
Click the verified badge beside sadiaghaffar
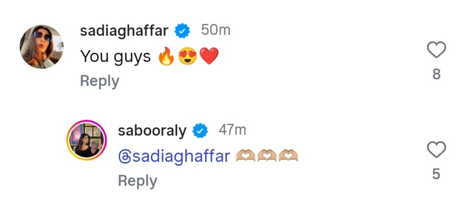tap(184, 31)
